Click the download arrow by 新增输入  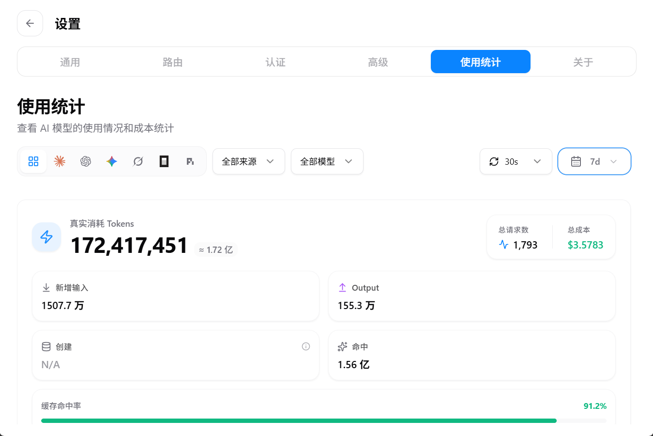[x=46, y=288]
